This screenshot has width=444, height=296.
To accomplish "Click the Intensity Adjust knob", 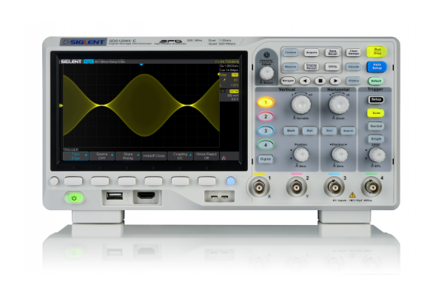I will point(266,73).
